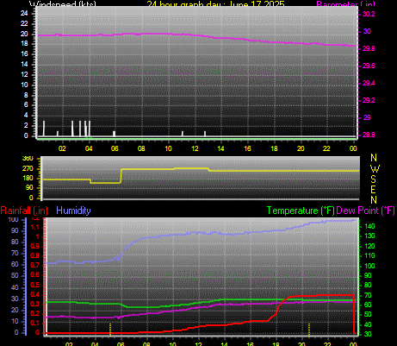This screenshot has height=346, width=397.
Task: Click hour 06 on windspeed chart time axis
Action: click(115, 148)
